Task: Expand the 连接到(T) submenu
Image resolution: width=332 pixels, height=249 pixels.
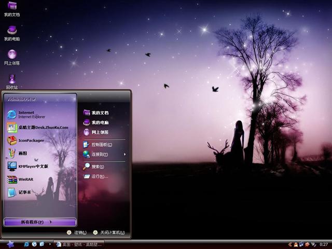Action: [x=100, y=154]
